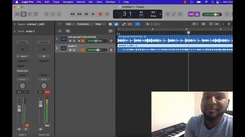
Task: Toggle the track list view button
Action: coord(116,24)
